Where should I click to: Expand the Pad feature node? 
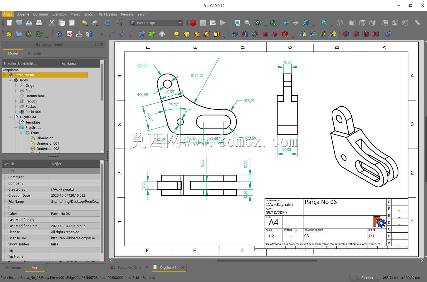coord(16,91)
